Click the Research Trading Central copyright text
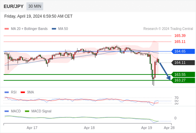 coord(168,29)
